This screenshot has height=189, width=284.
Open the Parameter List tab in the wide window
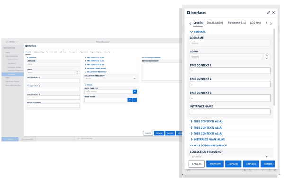click(x=52, y=52)
